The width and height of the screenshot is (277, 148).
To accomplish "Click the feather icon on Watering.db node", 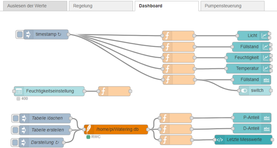I will click(x=89, y=129).
